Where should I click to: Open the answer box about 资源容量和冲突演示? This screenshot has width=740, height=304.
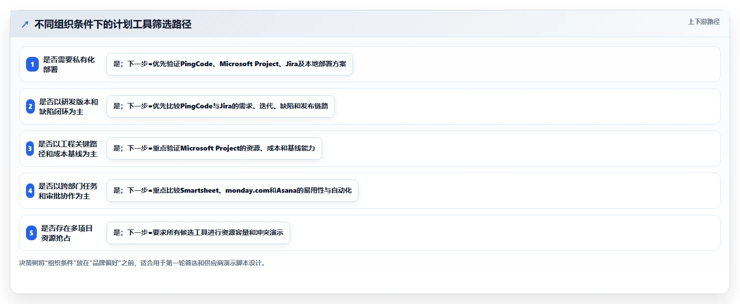pyautogui.click(x=198, y=233)
